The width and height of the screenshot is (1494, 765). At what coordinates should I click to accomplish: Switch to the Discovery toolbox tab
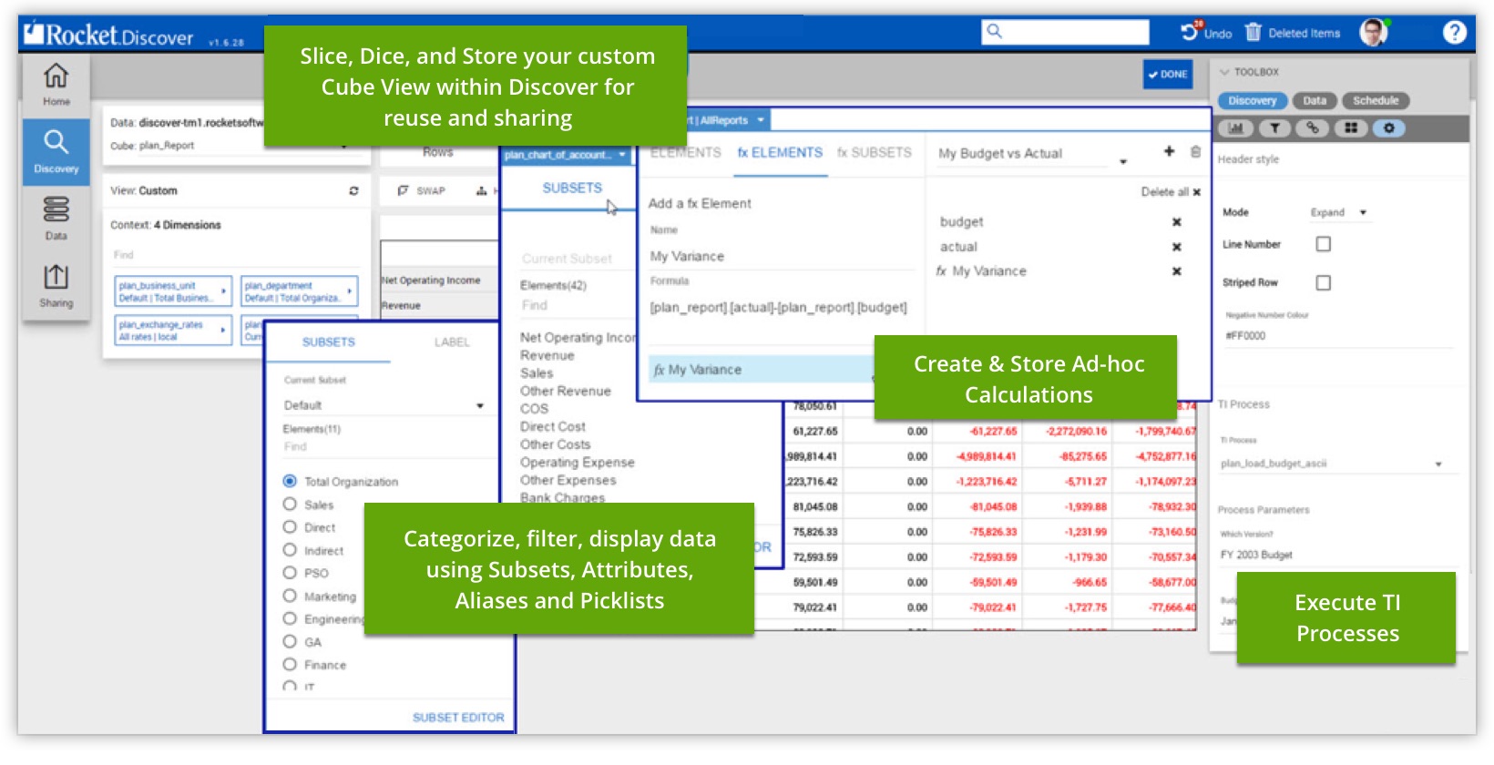coord(1252,101)
